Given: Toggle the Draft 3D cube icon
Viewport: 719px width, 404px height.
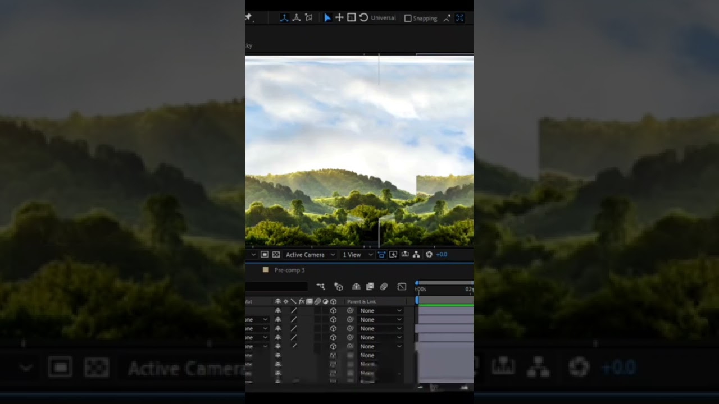Looking at the screenshot, I should pyautogui.click(x=338, y=287).
